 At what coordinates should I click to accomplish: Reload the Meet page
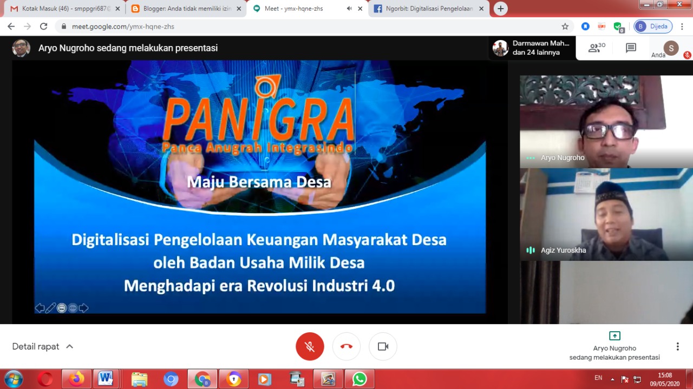point(44,26)
